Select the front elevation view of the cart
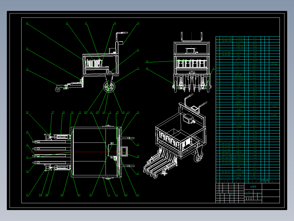Screen dimensions: 294x221 point(192,62)
